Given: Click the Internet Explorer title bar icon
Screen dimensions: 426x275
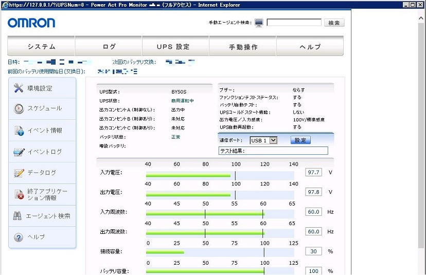Looking at the screenshot, I should click(x=5, y=5).
